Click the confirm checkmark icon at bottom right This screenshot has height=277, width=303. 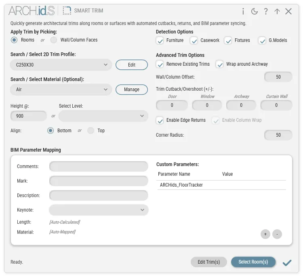point(287,262)
